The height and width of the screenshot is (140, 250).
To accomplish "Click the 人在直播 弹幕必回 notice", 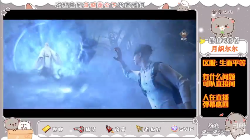I will [x=216, y=101].
